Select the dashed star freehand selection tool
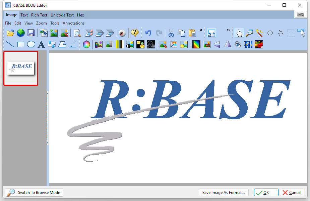The width and height of the screenshot is (310, 201). coord(281,33)
